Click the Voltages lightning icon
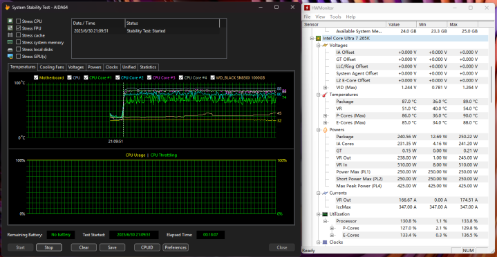Image resolution: width=497 pixels, height=257 pixels. pyautogui.click(x=325, y=46)
